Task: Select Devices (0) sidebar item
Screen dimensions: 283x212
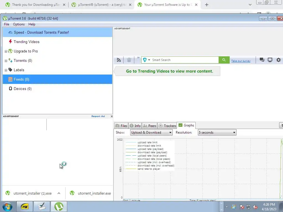Action: [x=57, y=89]
